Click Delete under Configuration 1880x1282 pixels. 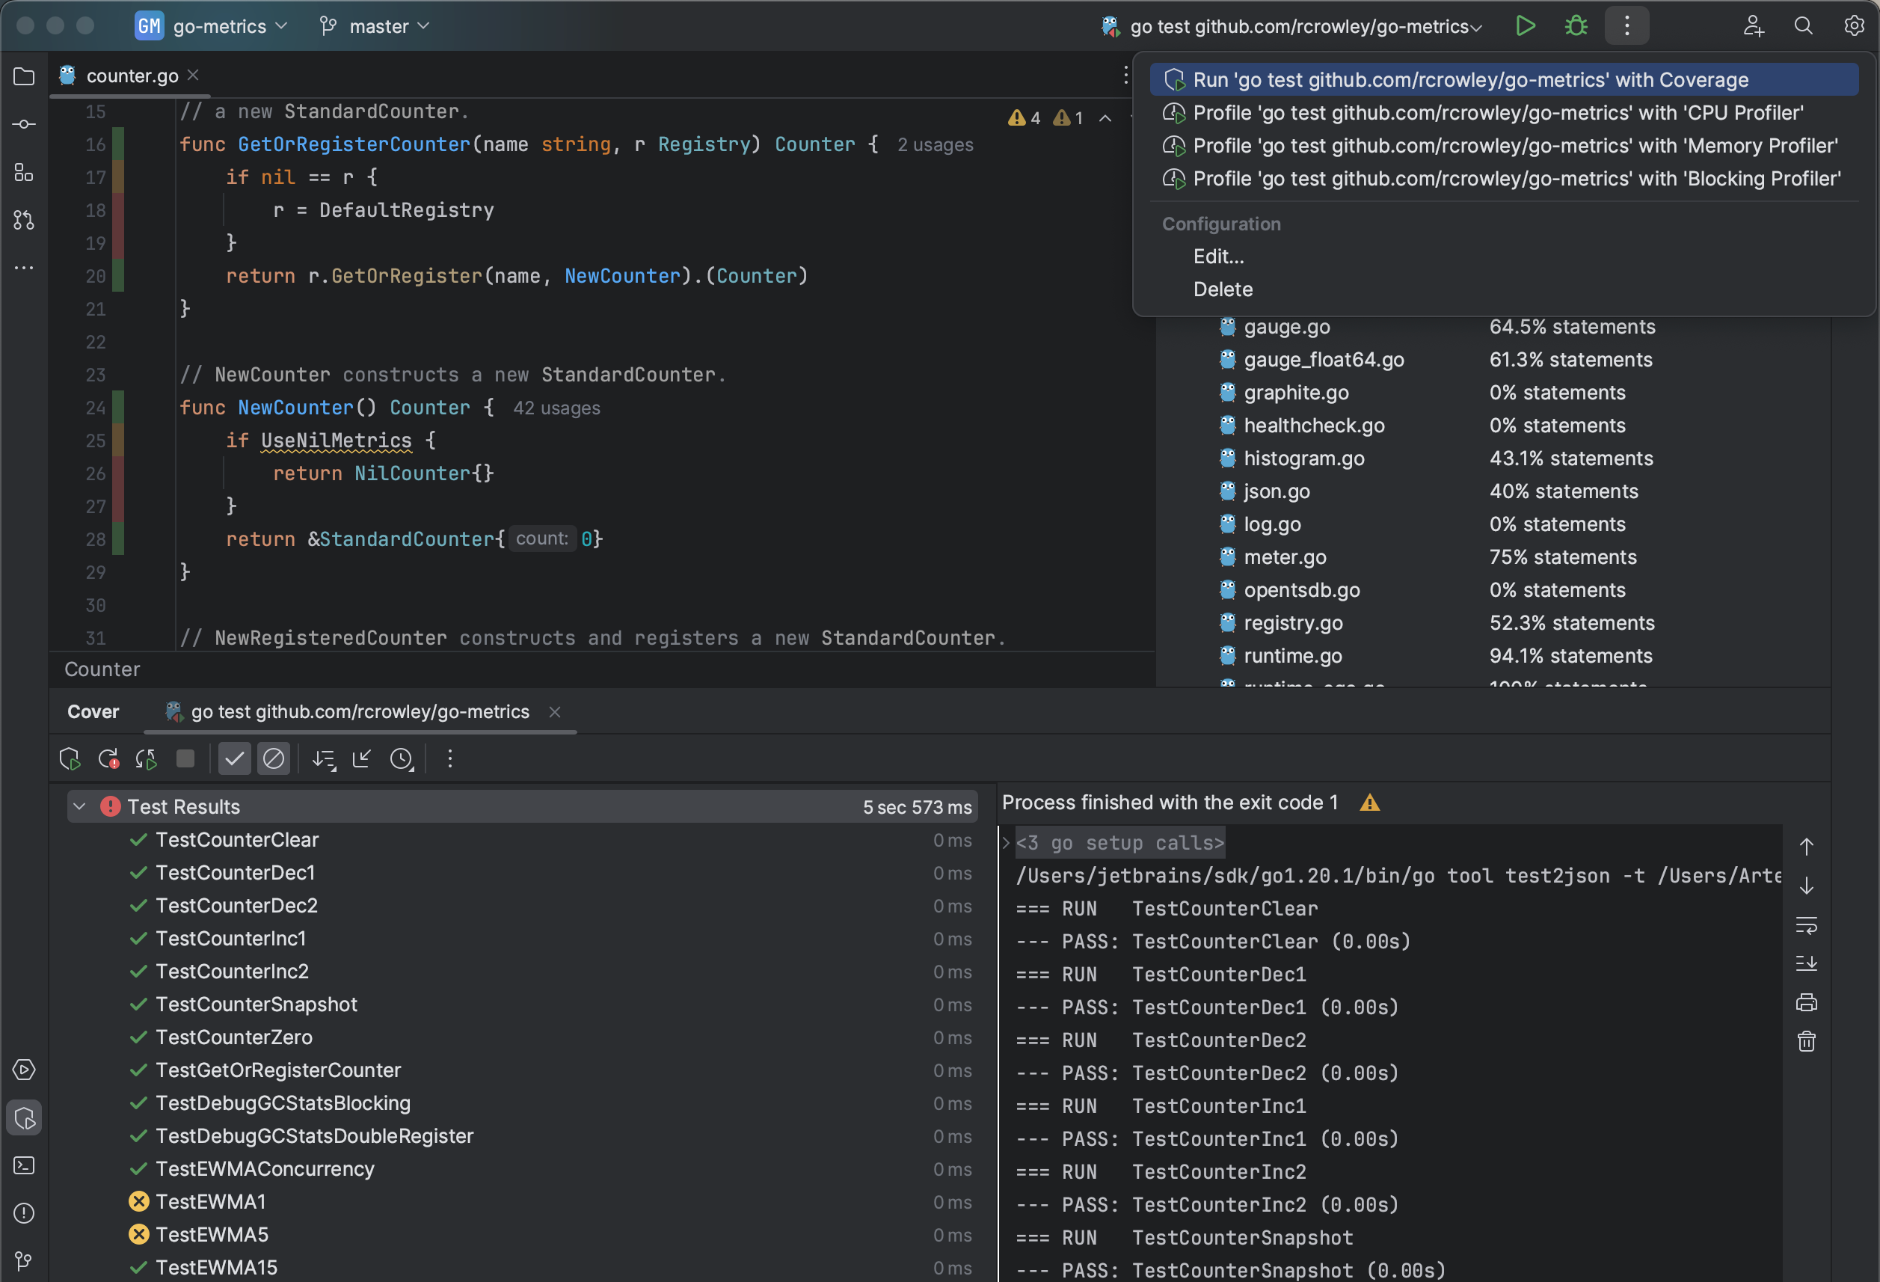pyautogui.click(x=1223, y=289)
